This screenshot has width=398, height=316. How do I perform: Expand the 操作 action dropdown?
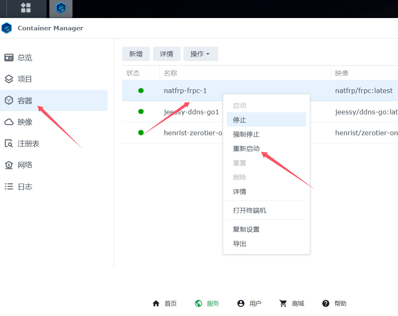(x=200, y=54)
